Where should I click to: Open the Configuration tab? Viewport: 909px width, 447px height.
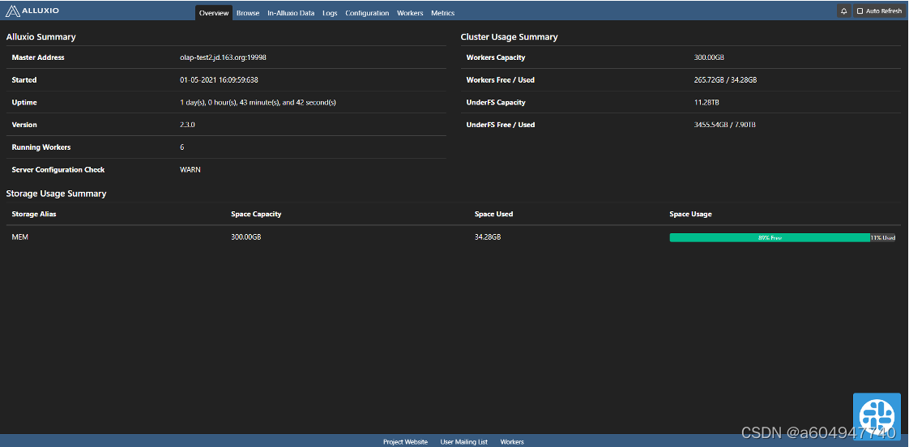pyautogui.click(x=367, y=13)
